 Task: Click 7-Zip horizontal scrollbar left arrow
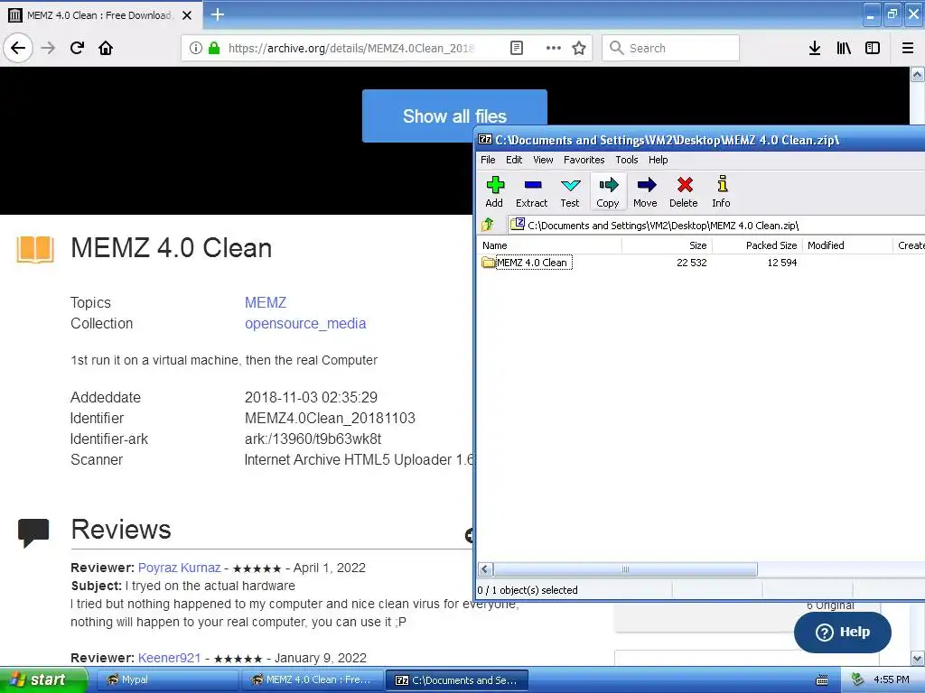click(x=485, y=569)
